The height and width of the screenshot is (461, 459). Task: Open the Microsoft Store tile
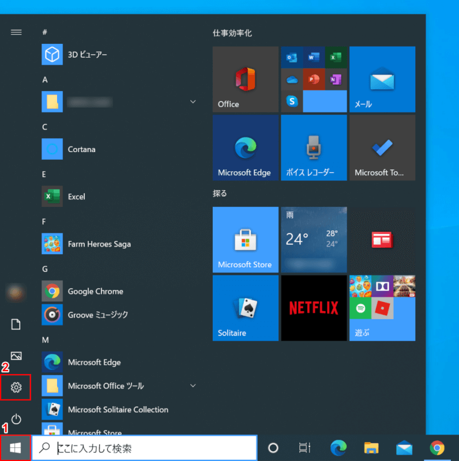pos(246,240)
